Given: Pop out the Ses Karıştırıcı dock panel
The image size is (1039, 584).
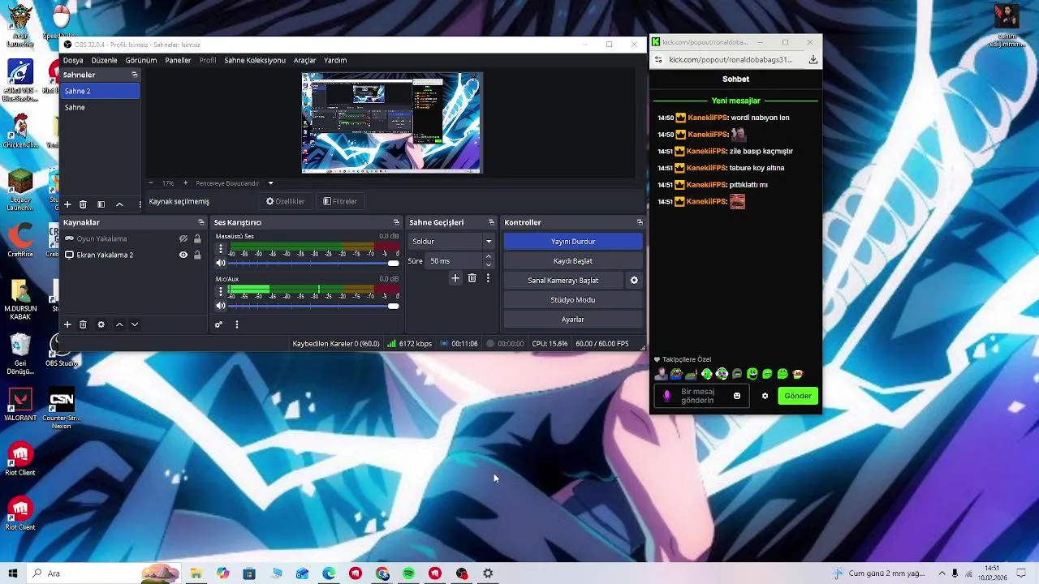Looking at the screenshot, I should tap(396, 222).
